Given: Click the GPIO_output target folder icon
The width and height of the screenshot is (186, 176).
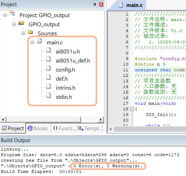Looking at the screenshot, I should click(x=21, y=23).
